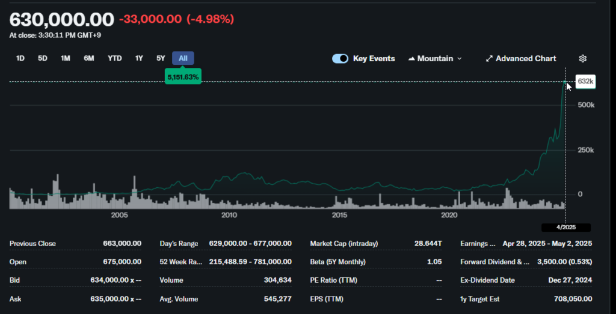
Task: Choose the 1Y time range
Action: [x=139, y=58]
